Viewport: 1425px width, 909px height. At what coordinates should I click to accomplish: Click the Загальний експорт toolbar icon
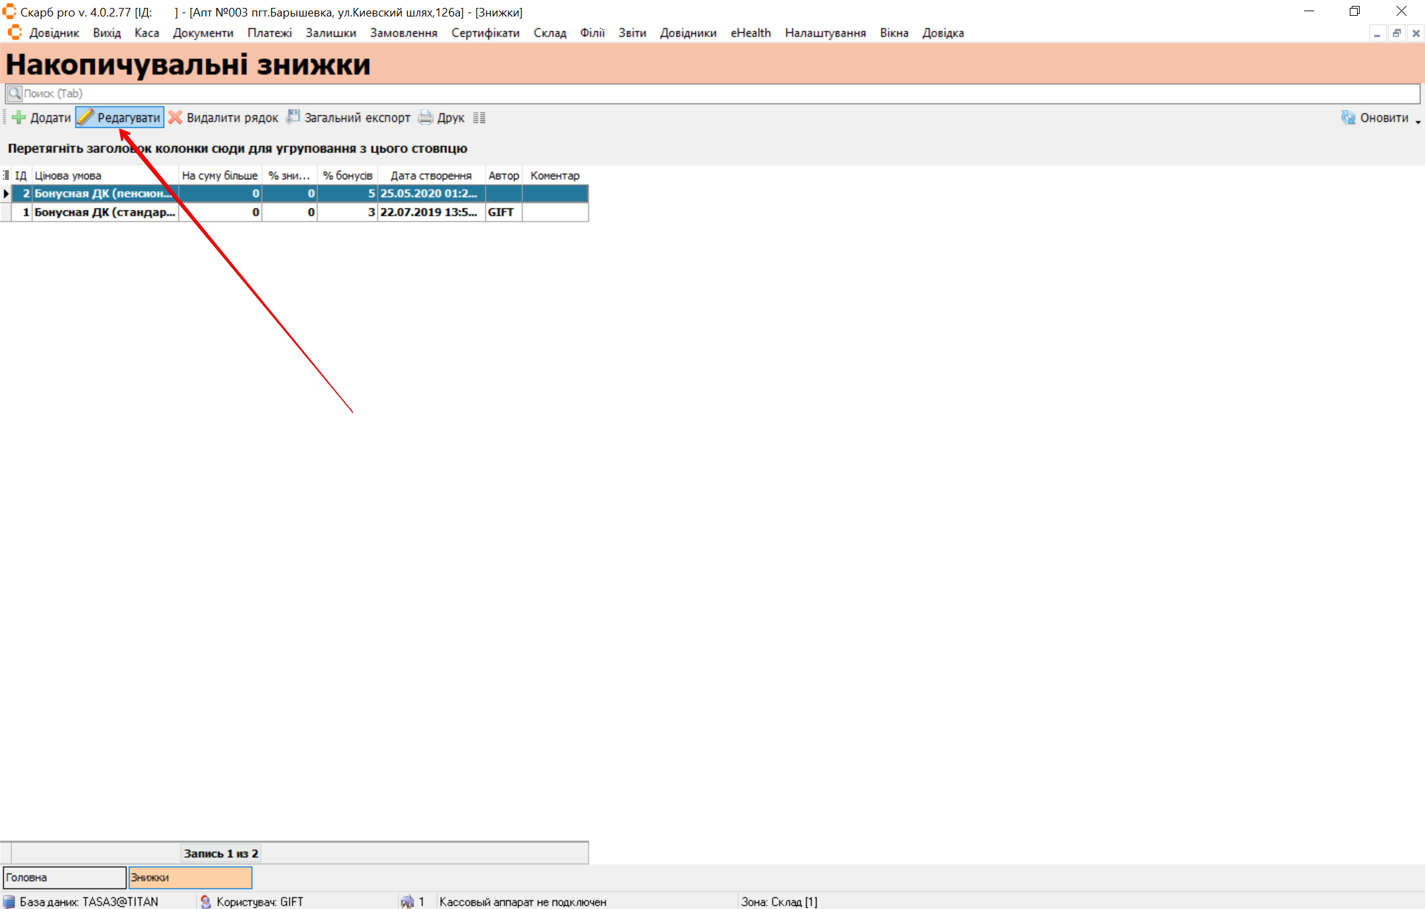click(293, 117)
